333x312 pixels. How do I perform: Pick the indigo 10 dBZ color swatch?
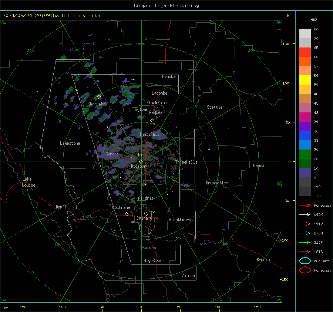click(305, 173)
